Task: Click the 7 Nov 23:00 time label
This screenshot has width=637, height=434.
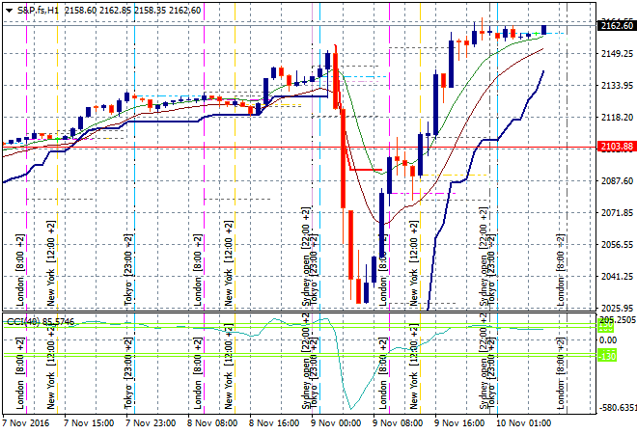Action: (151, 423)
